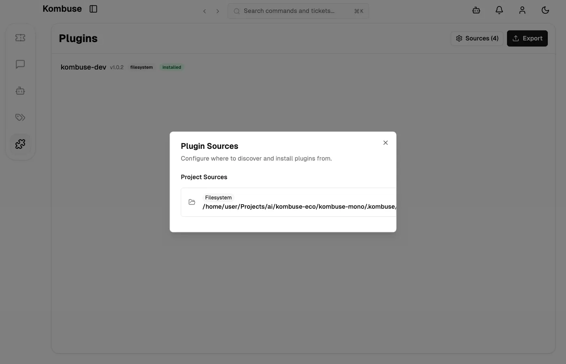566x364 pixels.
Task: Select the tickets icon in the sidebar
Action: pyautogui.click(x=20, y=37)
